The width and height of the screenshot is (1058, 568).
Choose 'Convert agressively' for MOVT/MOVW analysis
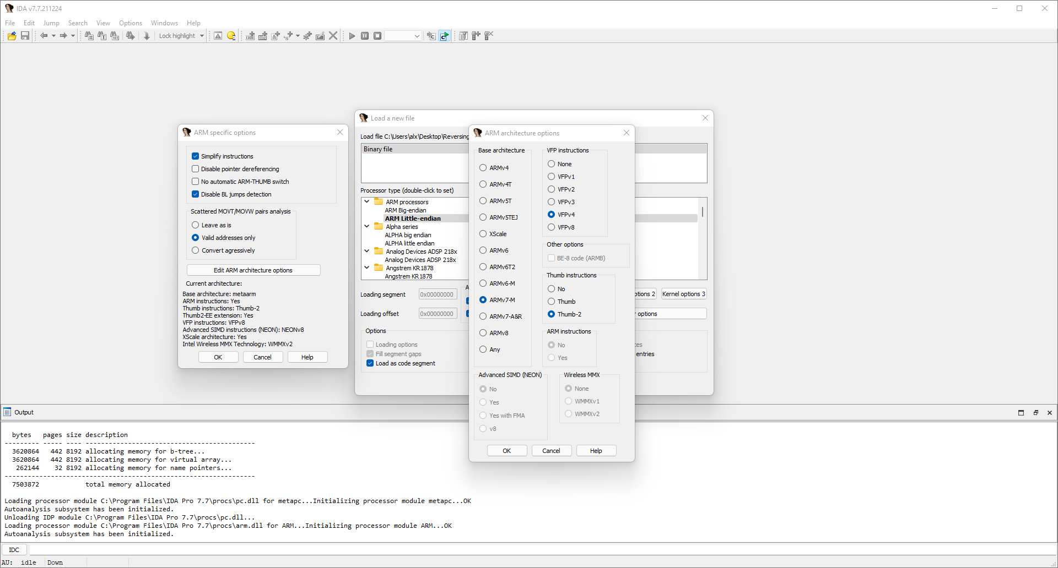click(195, 250)
